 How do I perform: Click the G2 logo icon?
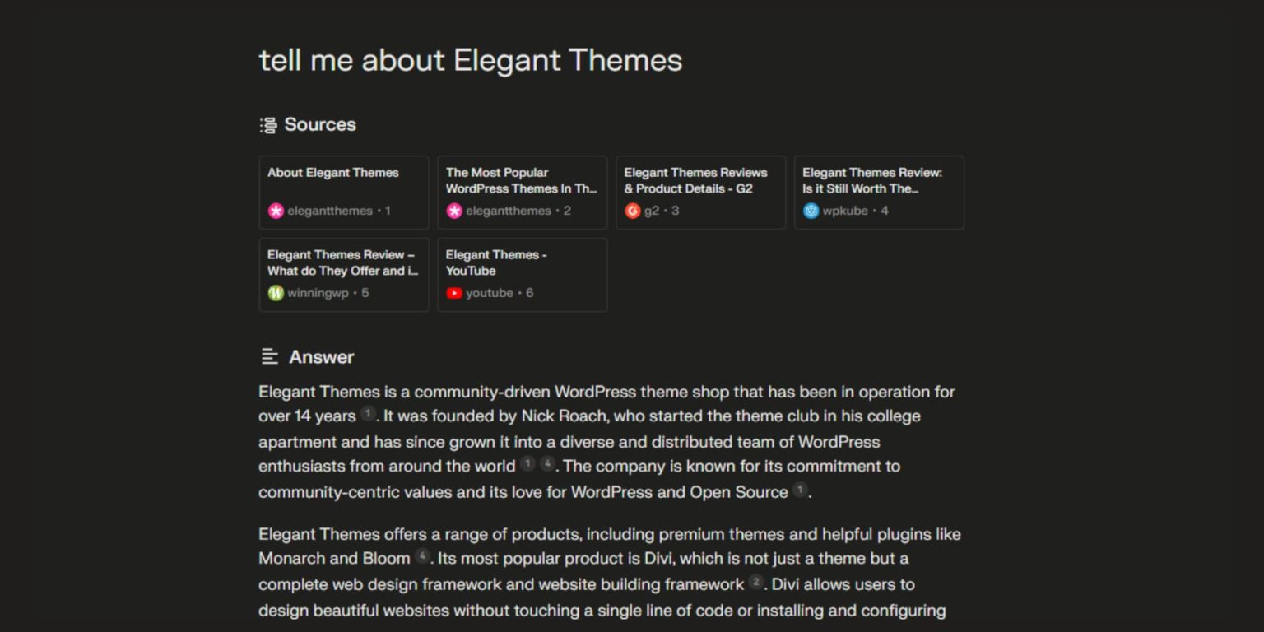click(632, 211)
